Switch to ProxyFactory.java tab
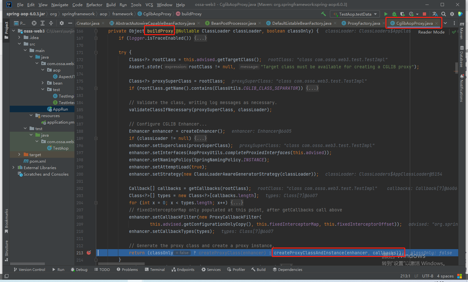The height and width of the screenshot is (282, 468). coord(363,23)
